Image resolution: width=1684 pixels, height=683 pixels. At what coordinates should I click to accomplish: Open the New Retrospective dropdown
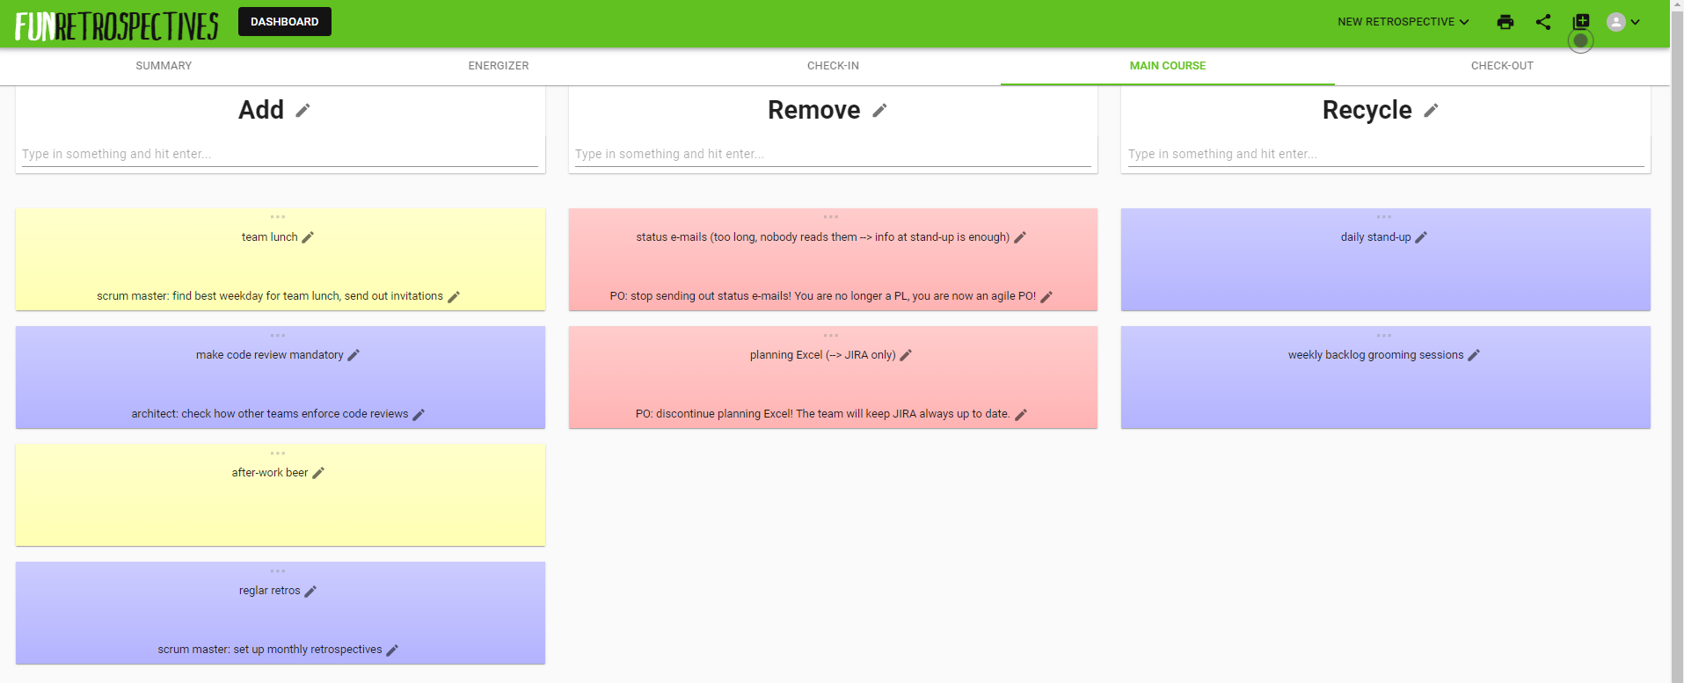pyautogui.click(x=1403, y=22)
